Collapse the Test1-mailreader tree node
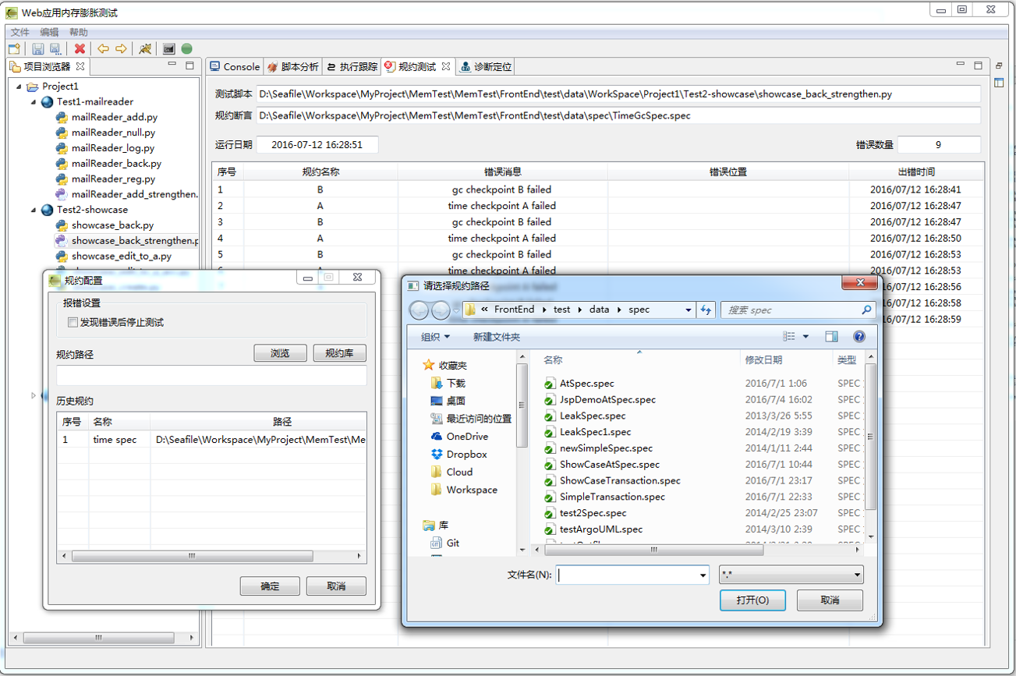 point(34,102)
